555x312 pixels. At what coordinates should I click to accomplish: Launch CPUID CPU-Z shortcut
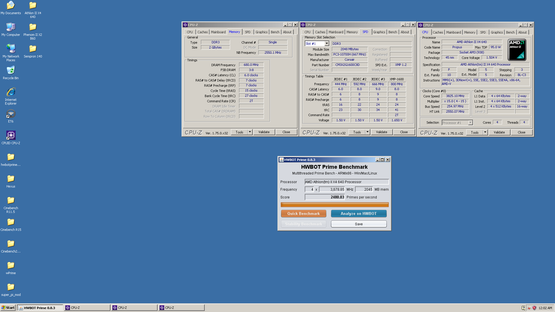tap(11, 138)
